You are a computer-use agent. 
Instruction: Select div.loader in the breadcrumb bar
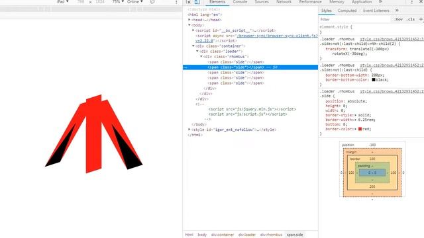point(247,235)
